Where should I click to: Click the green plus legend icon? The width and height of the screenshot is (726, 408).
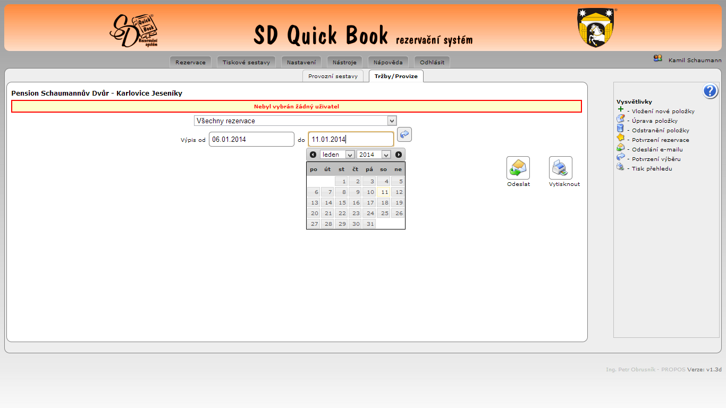tap(620, 109)
